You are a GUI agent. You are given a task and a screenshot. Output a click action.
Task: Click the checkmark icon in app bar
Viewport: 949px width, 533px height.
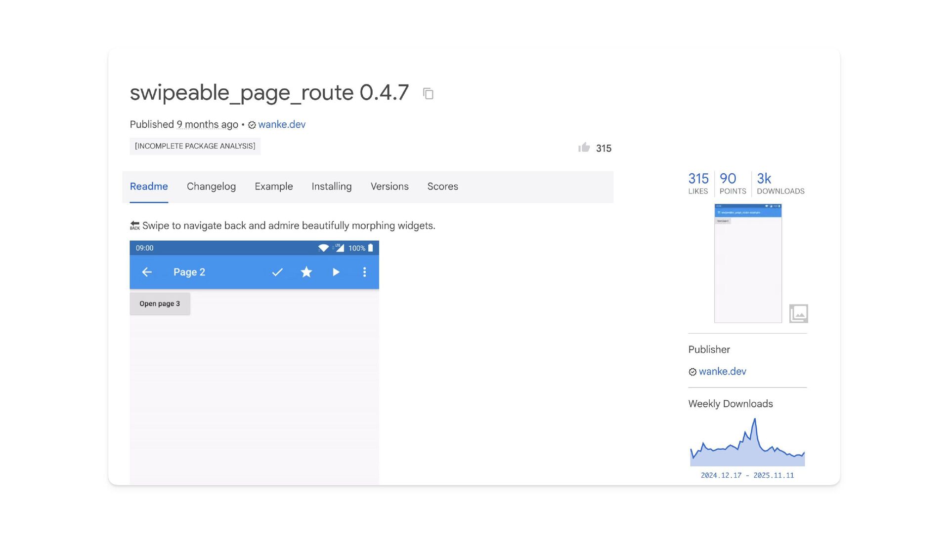[277, 272]
